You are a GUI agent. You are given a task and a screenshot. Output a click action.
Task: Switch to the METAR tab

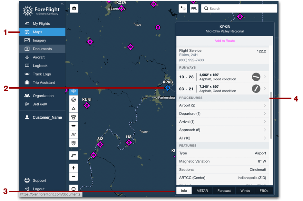point(202,191)
